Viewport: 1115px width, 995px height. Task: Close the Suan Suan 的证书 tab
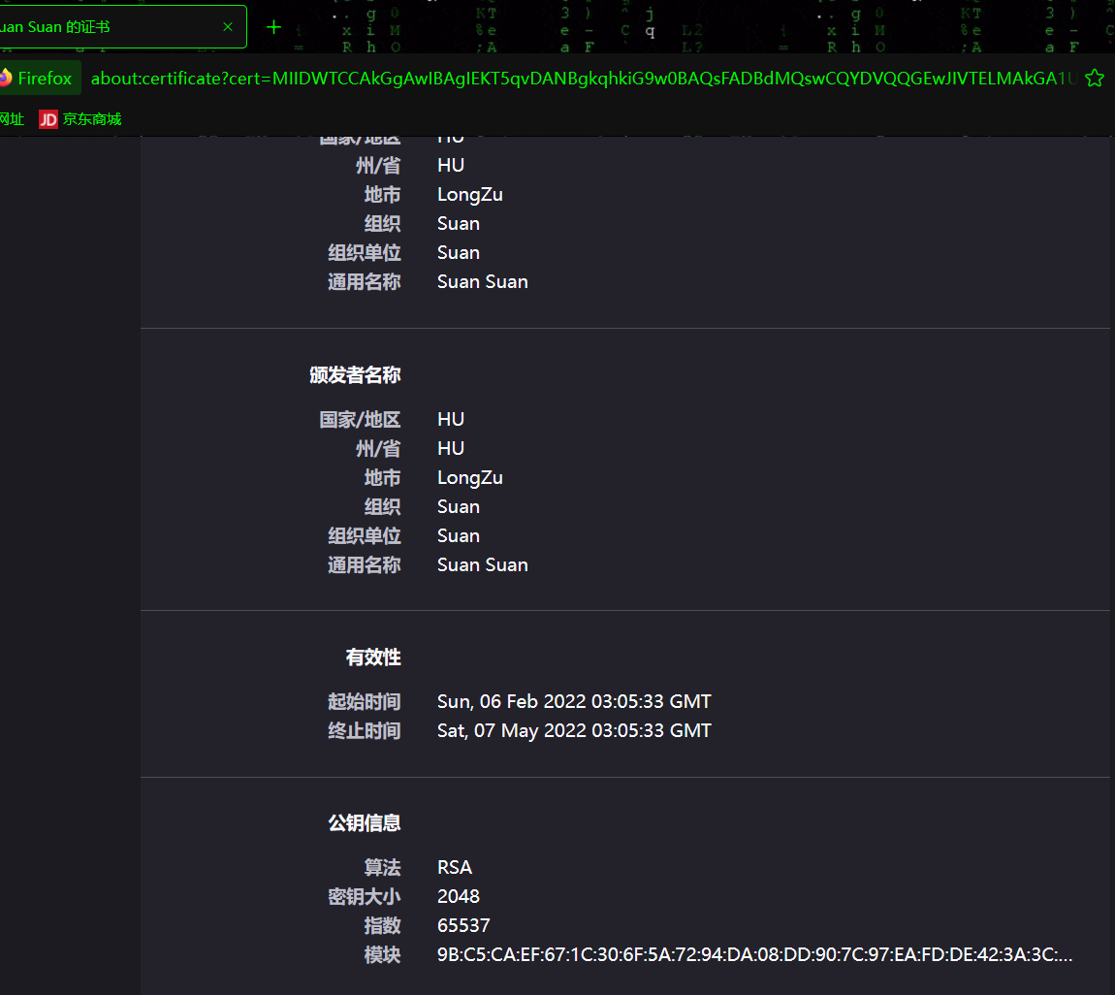(228, 27)
